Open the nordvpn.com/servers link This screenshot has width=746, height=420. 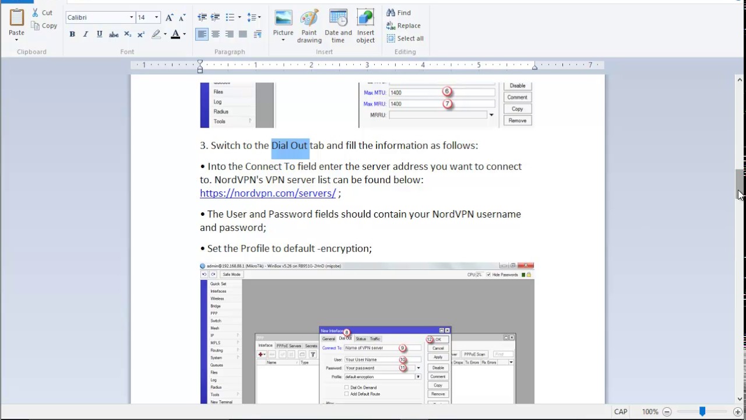268,193
